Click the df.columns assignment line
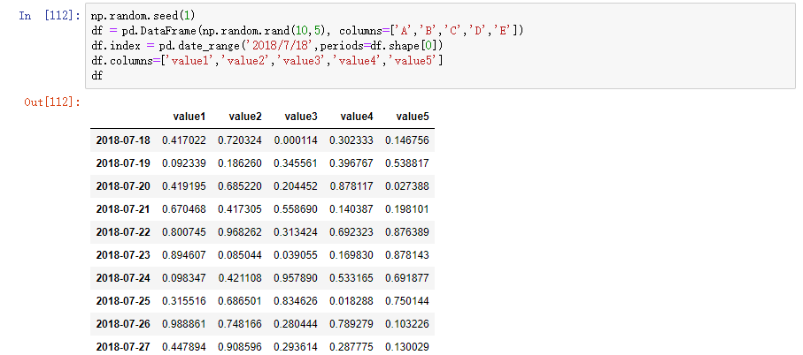 (266, 61)
